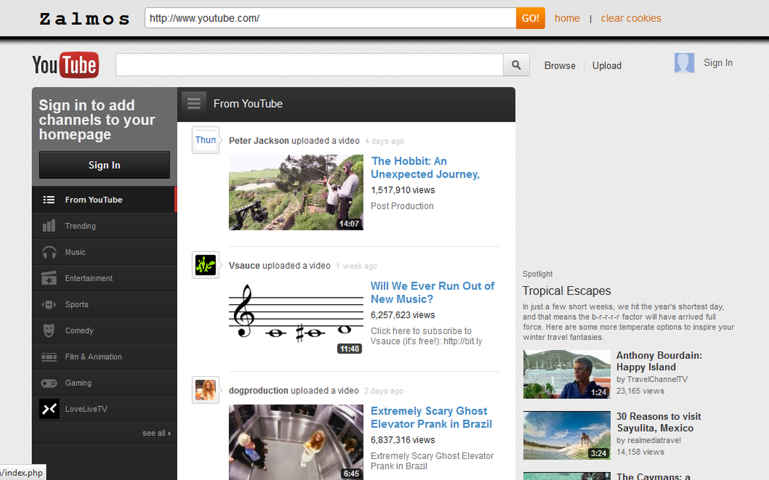Click the From YouTube list icon in sidebar

point(49,200)
